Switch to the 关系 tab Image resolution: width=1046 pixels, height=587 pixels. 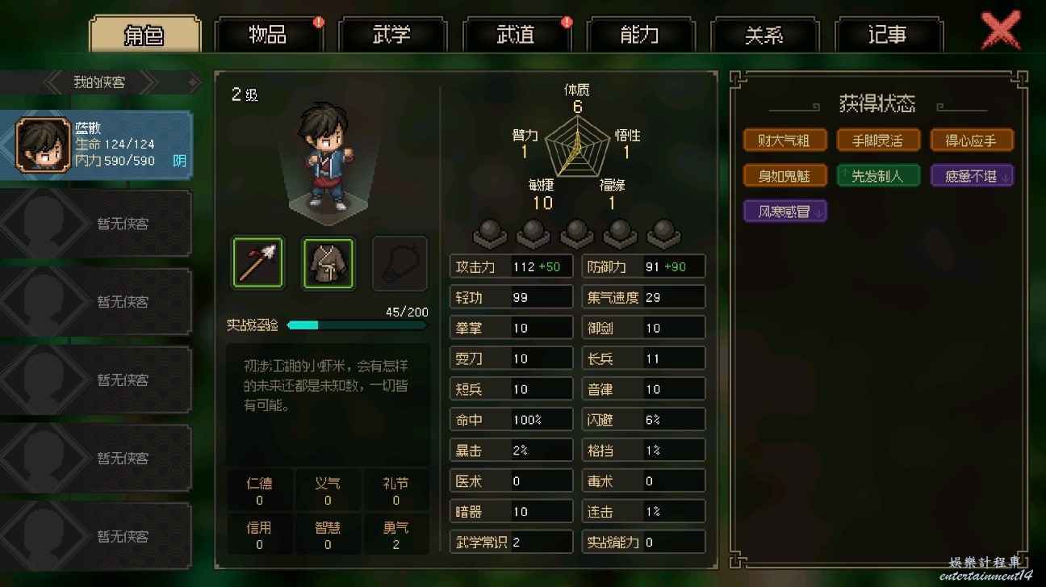[x=764, y=35]
